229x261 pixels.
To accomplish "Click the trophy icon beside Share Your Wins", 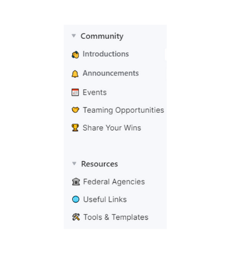I will pyautogui.click(x=75, y=128).
